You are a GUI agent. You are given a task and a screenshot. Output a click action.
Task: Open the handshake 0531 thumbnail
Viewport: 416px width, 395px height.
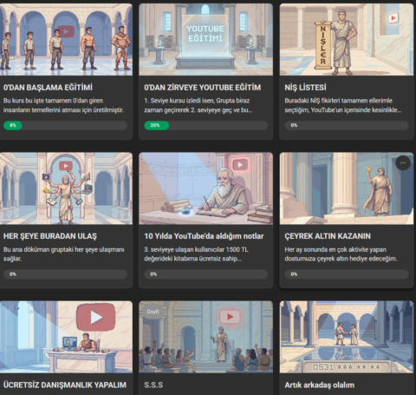click(x=347, y=337)
